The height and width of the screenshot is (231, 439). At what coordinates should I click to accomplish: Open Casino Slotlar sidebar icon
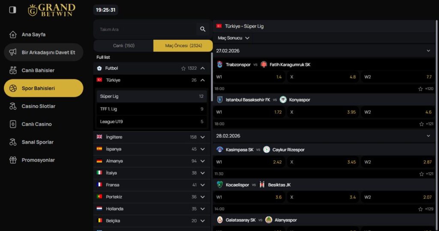13,106
